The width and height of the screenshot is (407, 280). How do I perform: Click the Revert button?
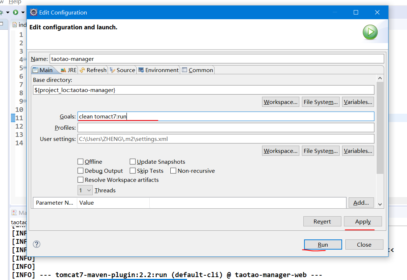pos(322,221)
